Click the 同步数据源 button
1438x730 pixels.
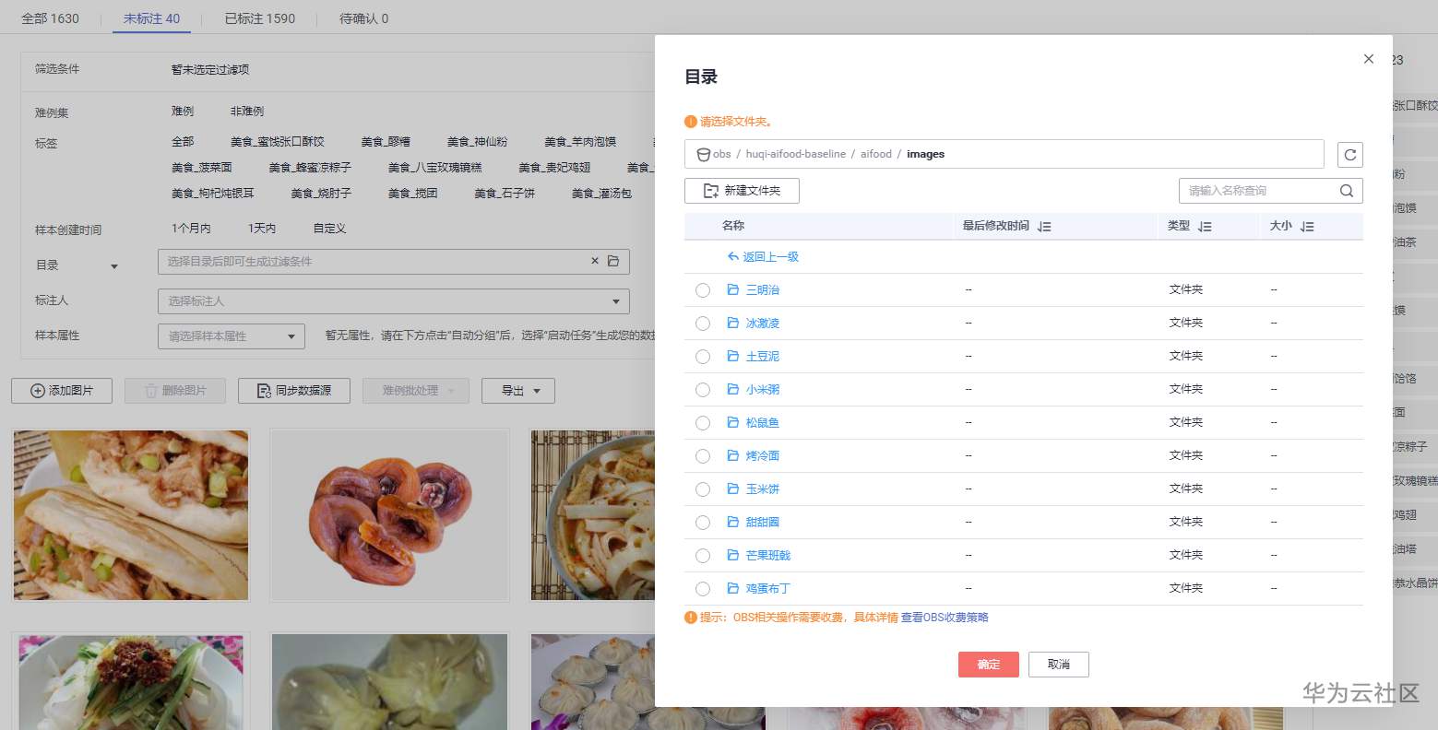pyautogui.click(x=294, y=391)
